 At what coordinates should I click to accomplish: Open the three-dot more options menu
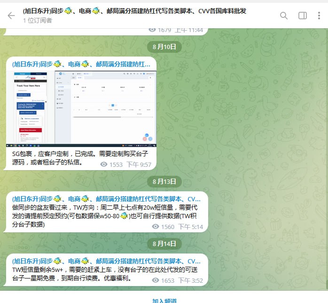coord(319,16)
